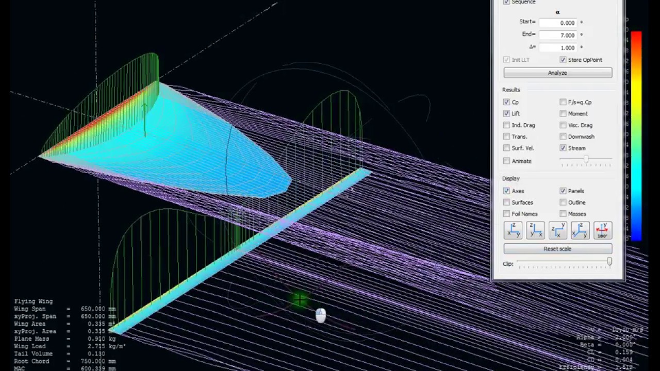Check the F/s=q.Cp option

563,102
